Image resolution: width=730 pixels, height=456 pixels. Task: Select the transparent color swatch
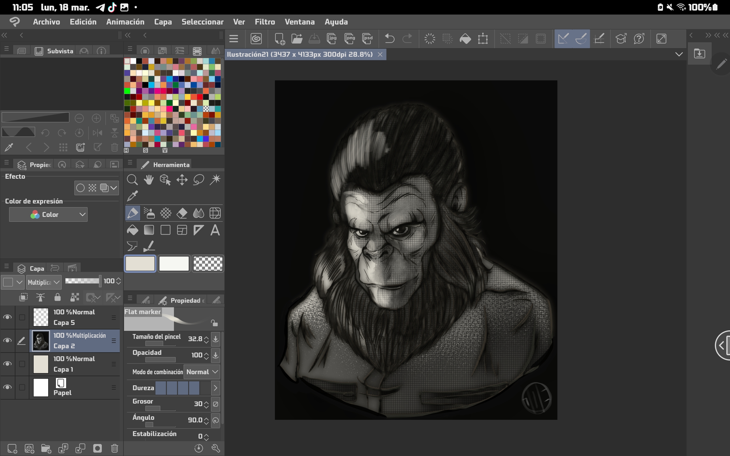[208, 264]
